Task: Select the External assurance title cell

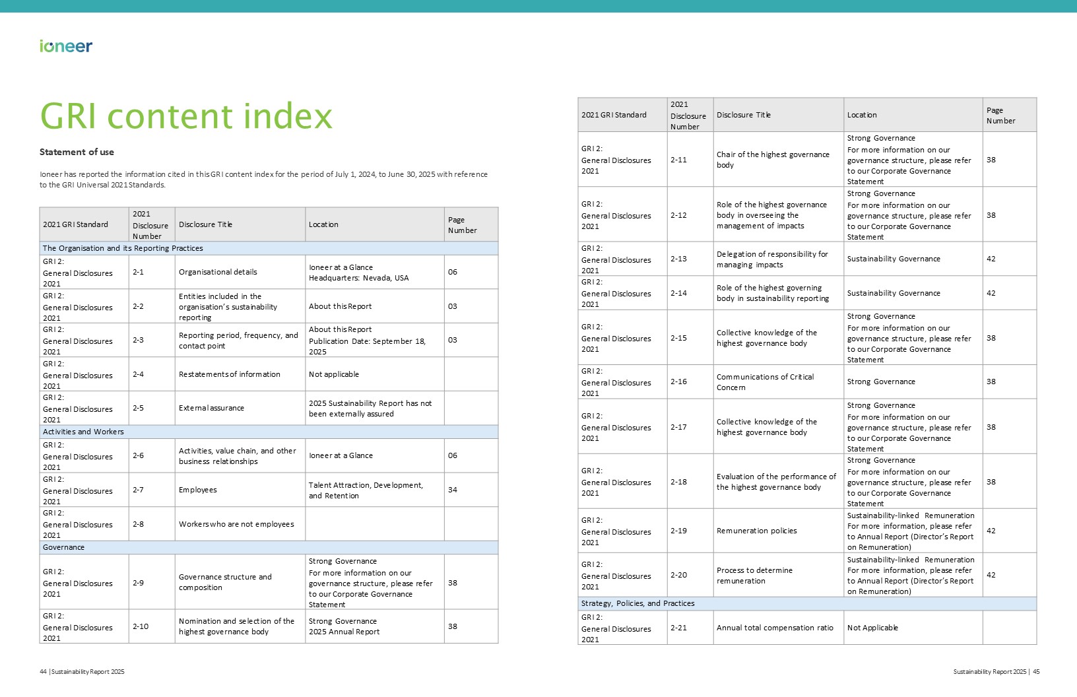Action: coord(211,408)
